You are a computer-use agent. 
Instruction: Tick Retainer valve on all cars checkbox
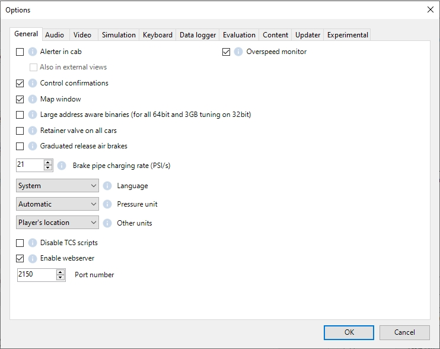20,131
